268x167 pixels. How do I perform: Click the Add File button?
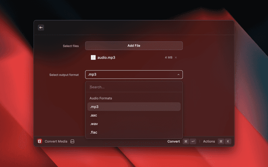[134, 46]
